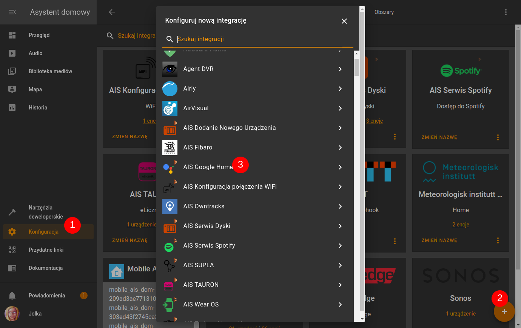
Task: Click the page scrollbar down arrow
Action: tap(518, 325)
